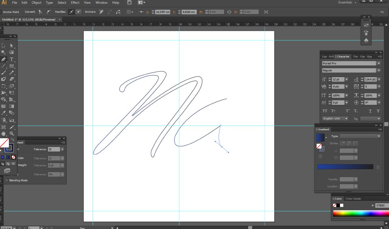Select the Scale tool

11,86
